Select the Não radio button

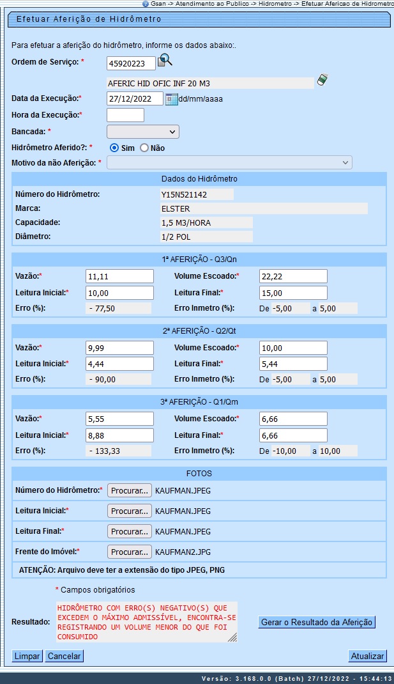pyautogui.click(x=144, y=148)
